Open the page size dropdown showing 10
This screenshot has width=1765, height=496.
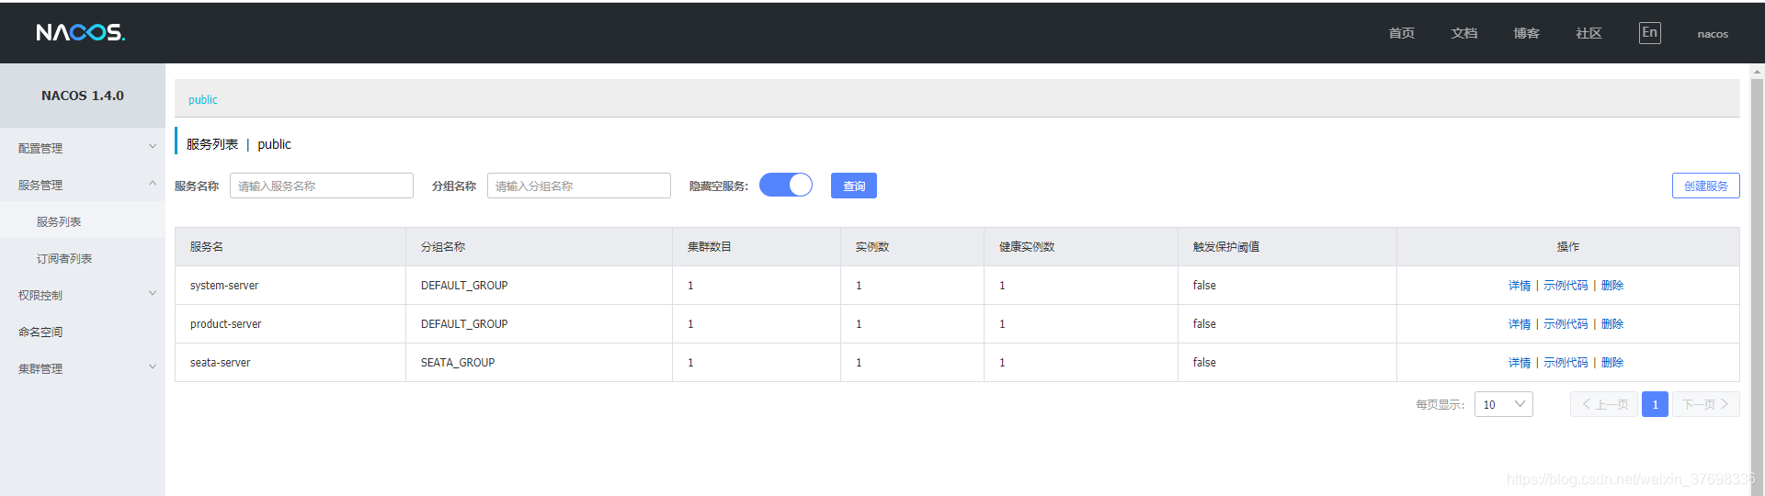click(x=1503, y=404)
